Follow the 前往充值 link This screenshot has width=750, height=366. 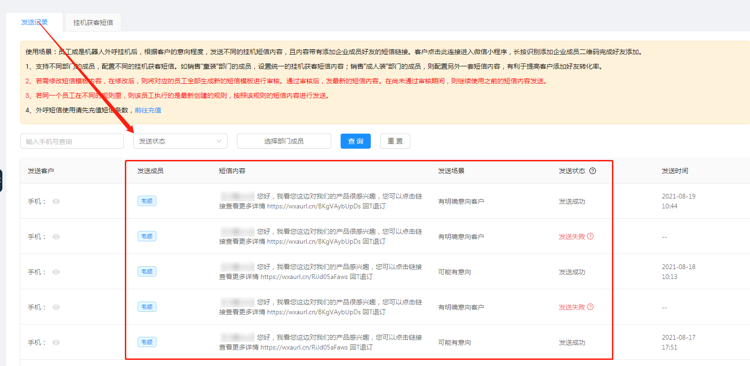[x=148, y=110]
